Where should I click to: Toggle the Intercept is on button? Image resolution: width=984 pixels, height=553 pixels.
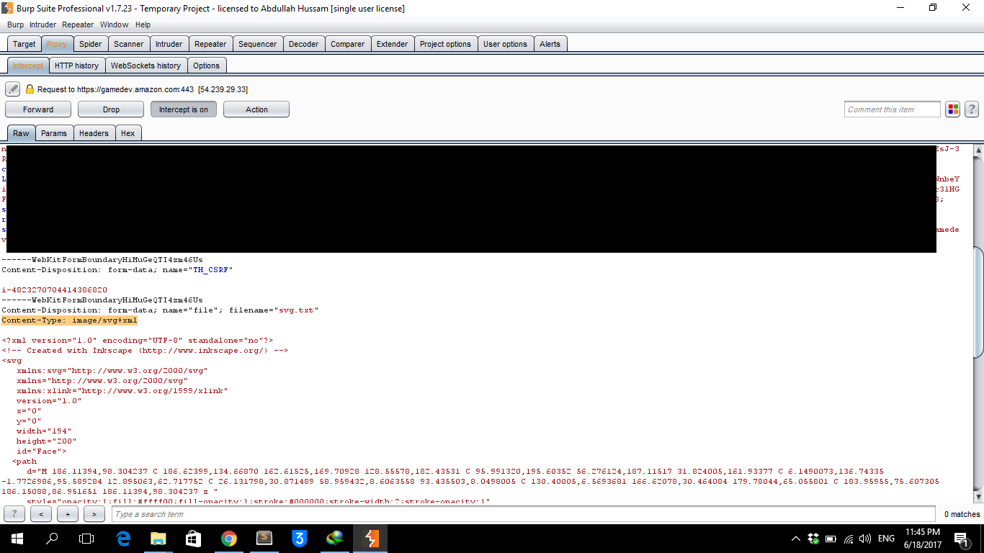click(184, 109)
